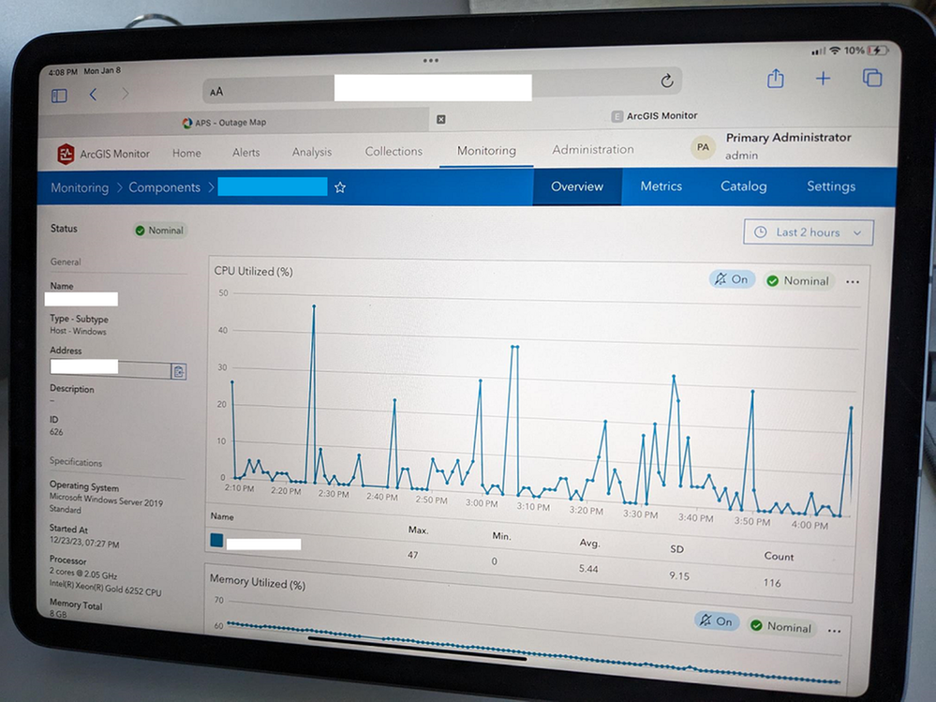936x702 pixels.
Task: Click the Memory Utilized Nominal badge
Action: pos(781,626)
